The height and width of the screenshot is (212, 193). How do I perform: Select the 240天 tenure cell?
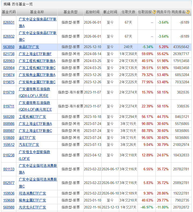(x=128, y=47)
